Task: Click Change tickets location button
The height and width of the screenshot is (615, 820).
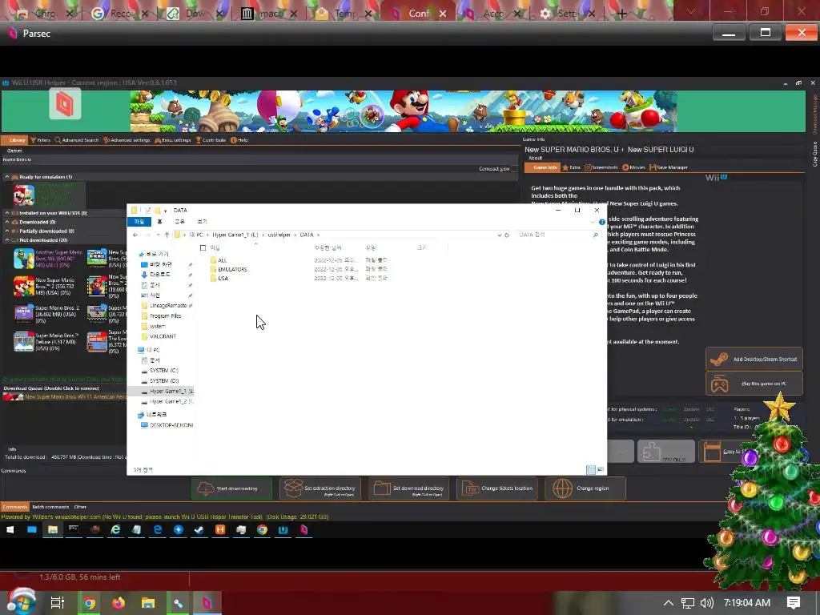Action: (497, 488)
